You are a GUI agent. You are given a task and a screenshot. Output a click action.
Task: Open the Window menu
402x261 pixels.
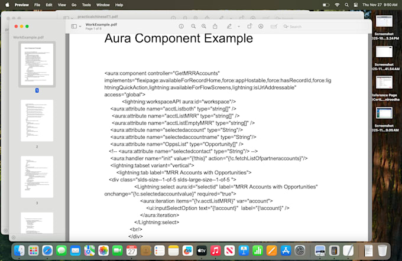point(103,5)
